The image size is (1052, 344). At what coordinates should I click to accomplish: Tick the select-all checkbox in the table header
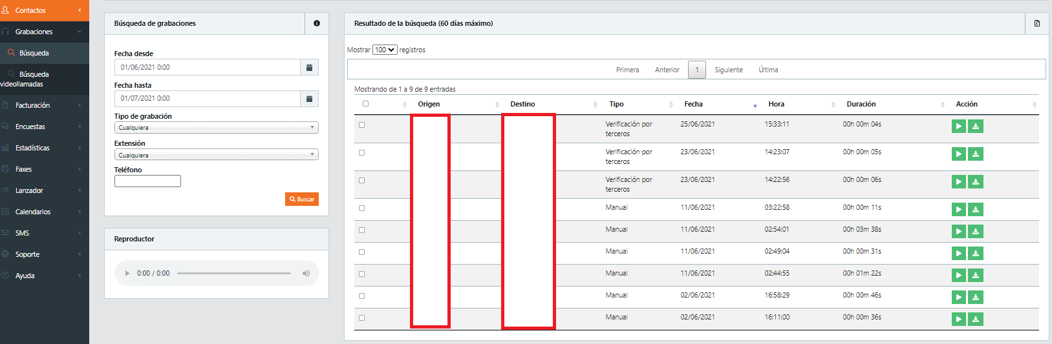[x=365, y=104]
